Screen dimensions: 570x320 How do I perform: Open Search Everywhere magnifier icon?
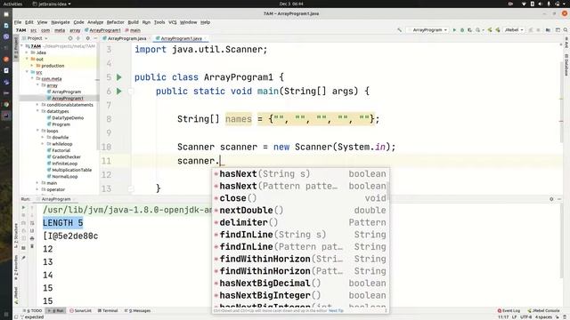tap(566, 30)
